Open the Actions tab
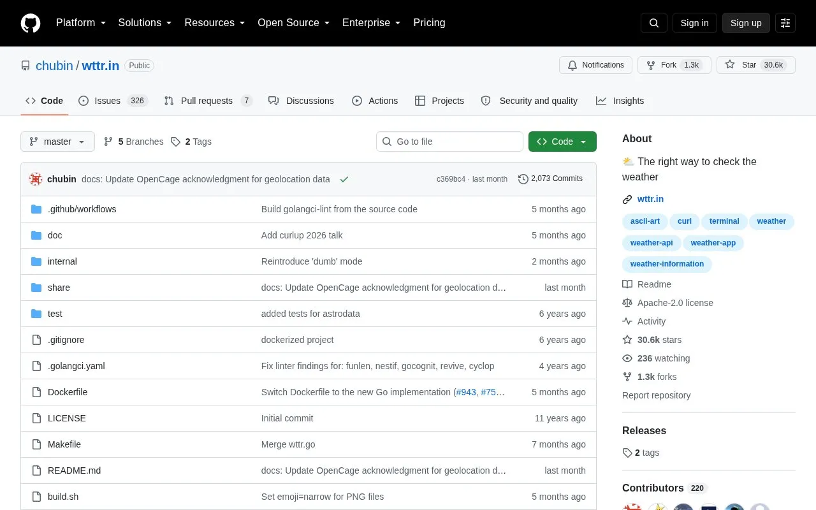 click(x=375, y=101)
